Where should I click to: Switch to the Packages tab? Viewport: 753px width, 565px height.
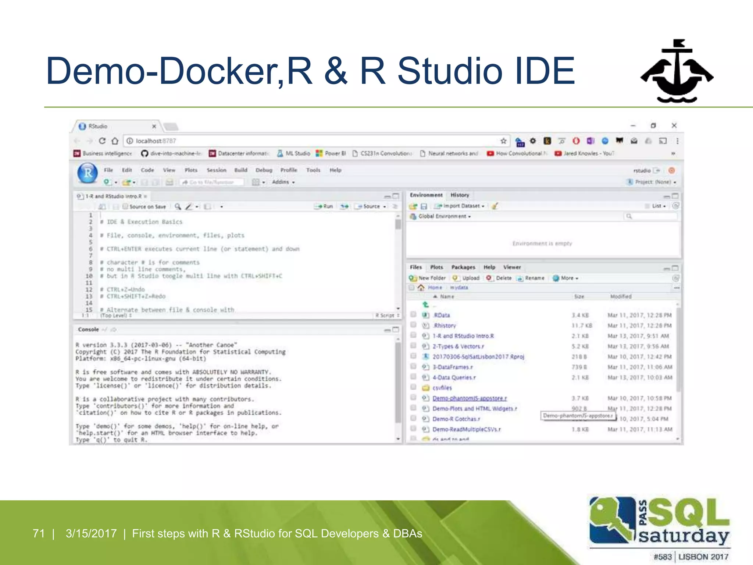tap(463, 267)
